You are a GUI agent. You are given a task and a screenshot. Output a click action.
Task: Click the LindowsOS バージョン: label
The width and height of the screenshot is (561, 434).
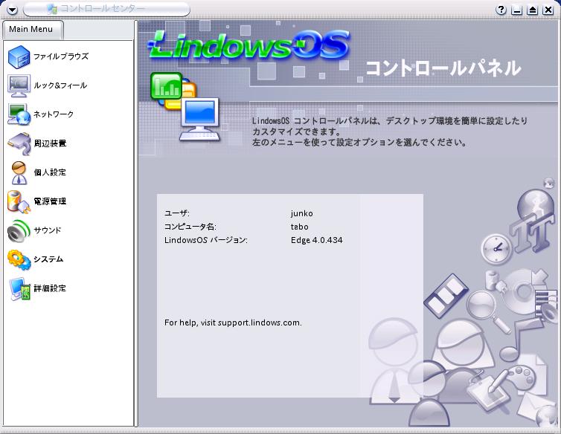(x=205, y=240)
